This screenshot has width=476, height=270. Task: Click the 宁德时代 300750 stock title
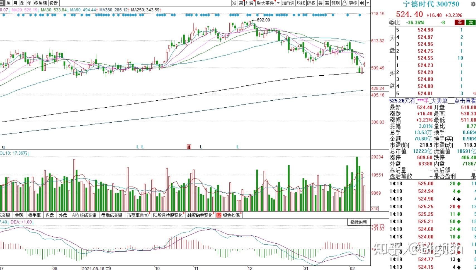[x=431, y=4]
